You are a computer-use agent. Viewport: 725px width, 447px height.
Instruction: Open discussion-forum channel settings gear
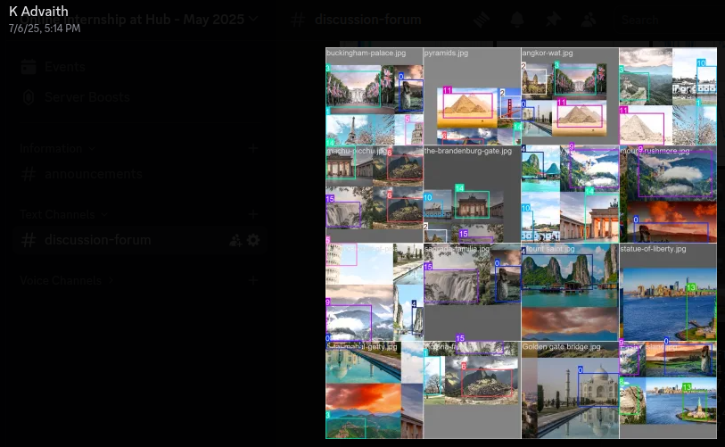click(253, 240)
